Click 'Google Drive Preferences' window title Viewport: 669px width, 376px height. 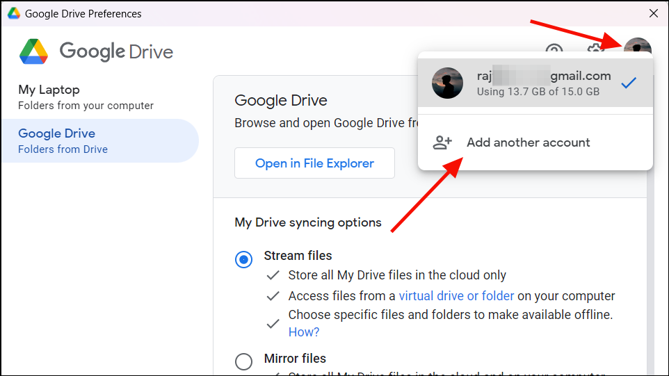[x=83, y=14]
